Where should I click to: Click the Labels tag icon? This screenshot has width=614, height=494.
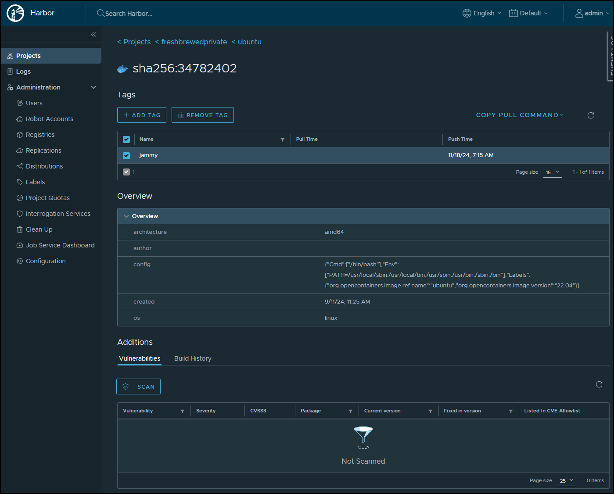click(x=20, y=182)
